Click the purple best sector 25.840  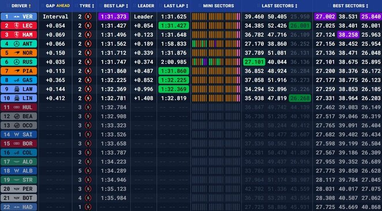(x=371, y=17)
